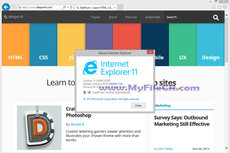Click the browser Back arrow button
The image size is (230, 153).
pyautogui.click(x=6, y=7)
